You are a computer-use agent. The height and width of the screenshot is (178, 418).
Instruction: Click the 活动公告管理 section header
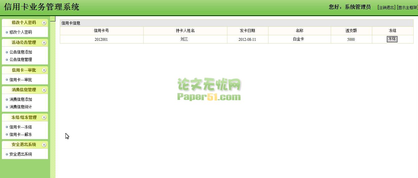pyautogui.click(x=25, y=43)
